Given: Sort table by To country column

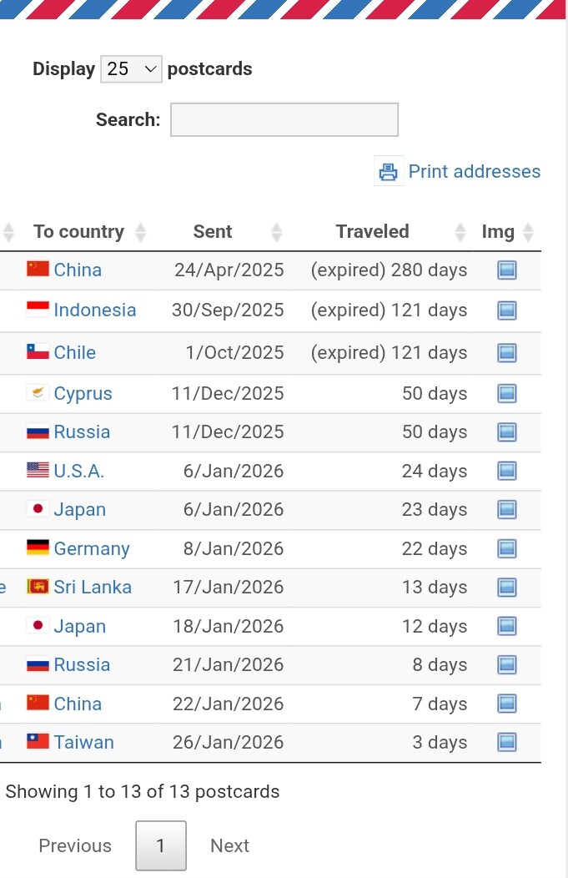Looking at the screenshot, I should pos(79,232).
